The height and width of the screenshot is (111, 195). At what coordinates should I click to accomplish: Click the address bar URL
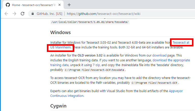pyautogui.click(x=104, y=14)
